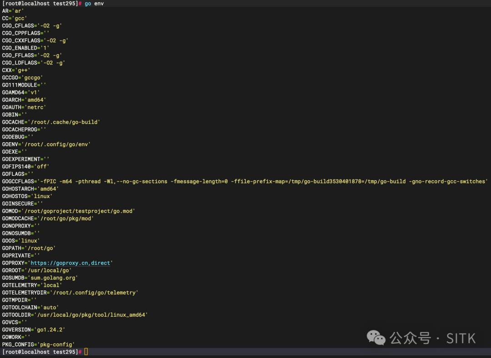
Task: Click the GOSUMDB='sum.golang.org' value
Action: pos(54,278)
